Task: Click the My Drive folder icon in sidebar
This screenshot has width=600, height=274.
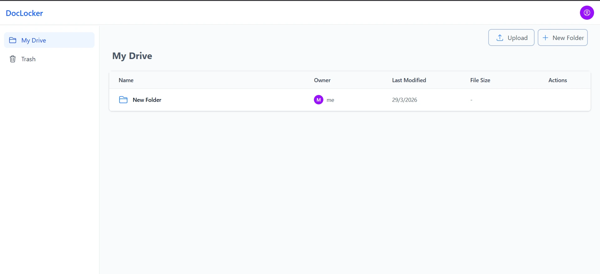Action: click(13, 40)
